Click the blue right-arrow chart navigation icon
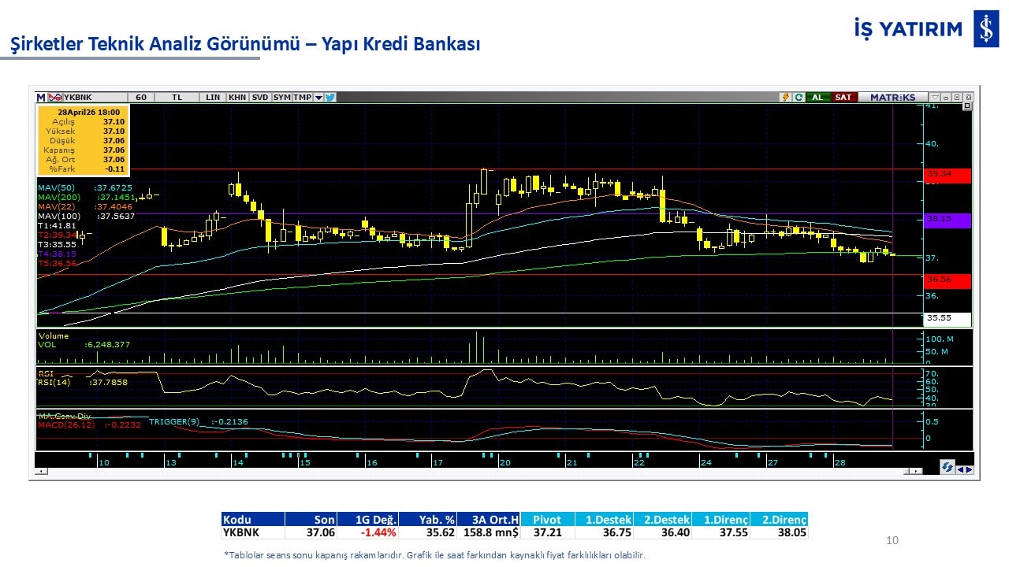The height and width of the screenshot is (567, 1009). [968, 470]
